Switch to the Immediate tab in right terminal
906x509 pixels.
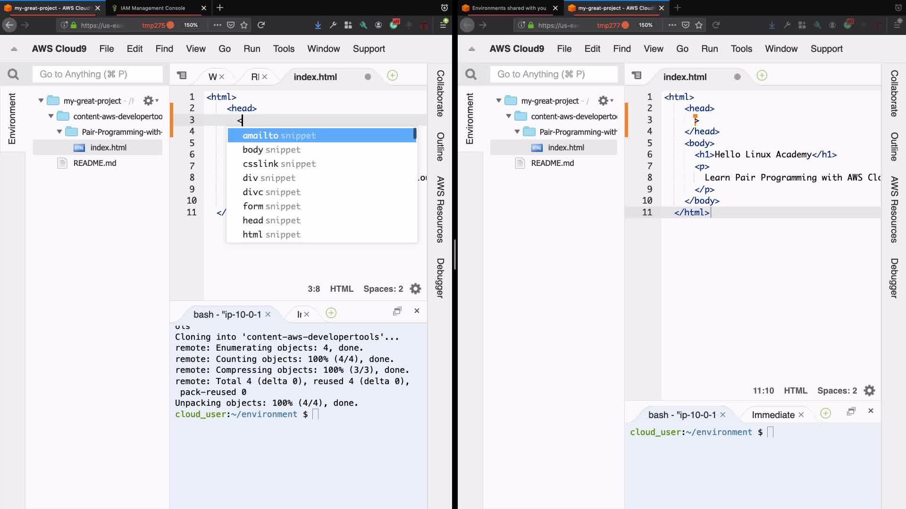(772, 415)
